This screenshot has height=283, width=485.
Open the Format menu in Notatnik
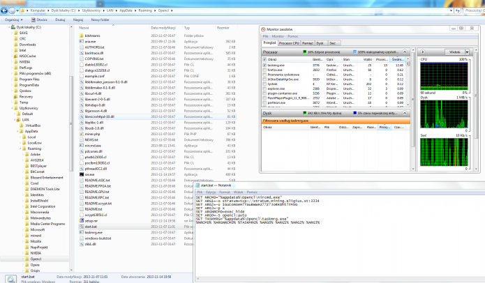(225, 192)
